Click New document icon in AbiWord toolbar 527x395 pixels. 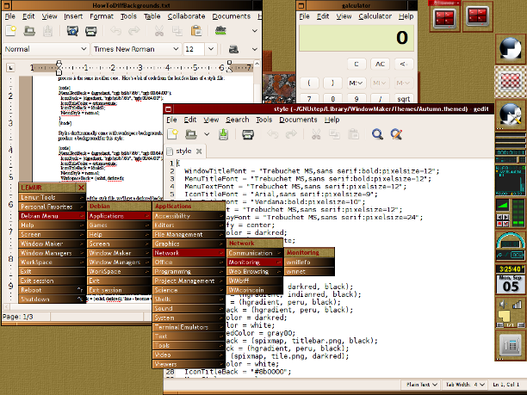coord(11,31)
